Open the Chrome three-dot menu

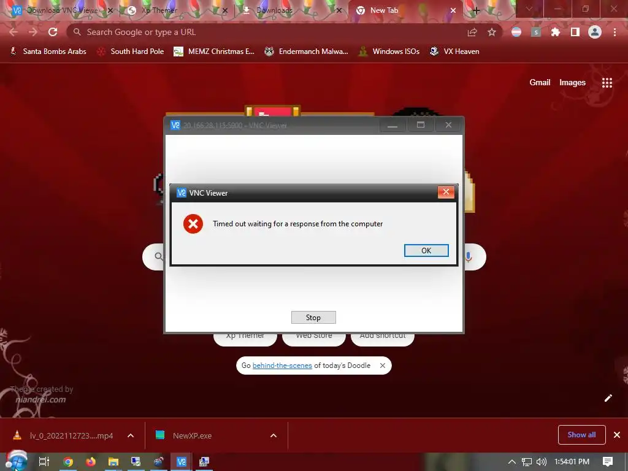(x=615, y=32)
